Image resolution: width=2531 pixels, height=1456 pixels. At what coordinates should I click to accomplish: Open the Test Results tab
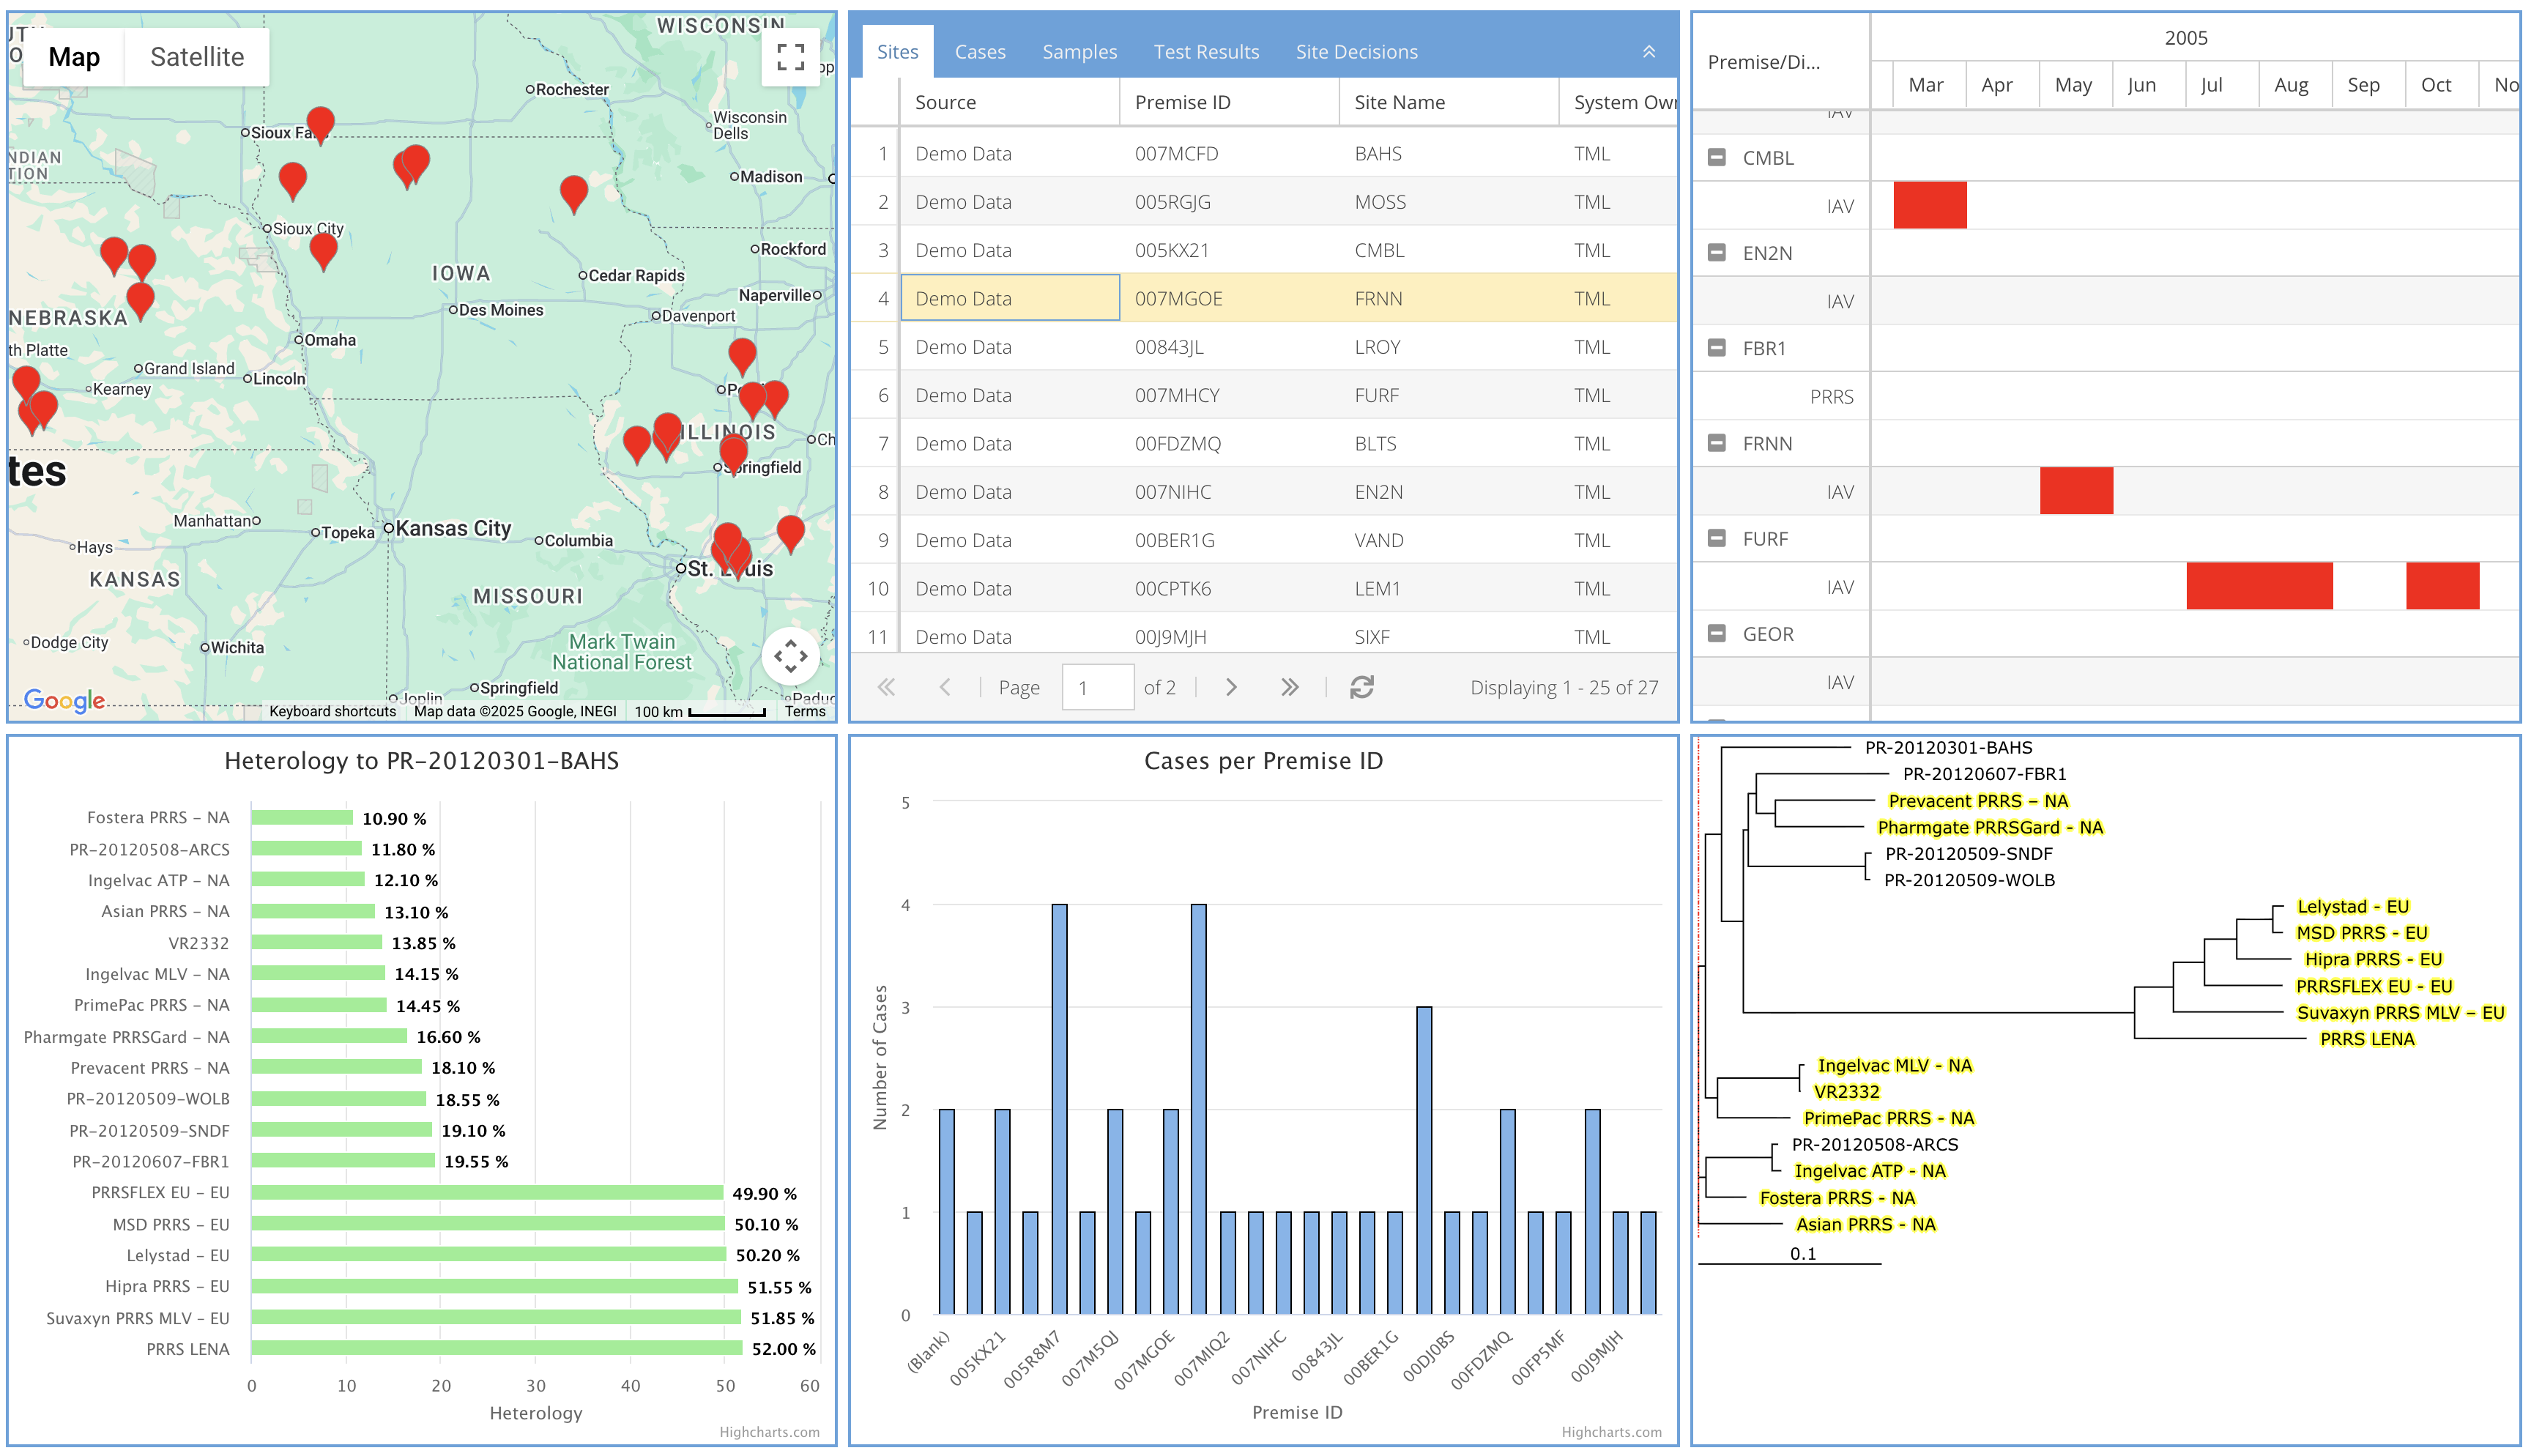(1205, 52)
